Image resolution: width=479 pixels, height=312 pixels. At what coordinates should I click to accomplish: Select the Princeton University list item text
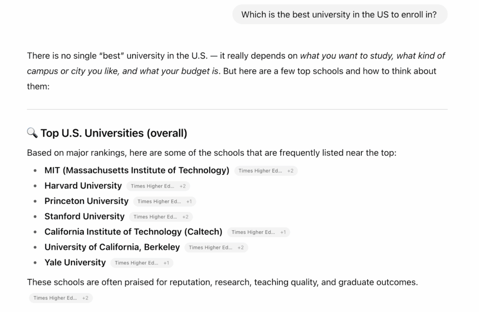tap(86, 201)
